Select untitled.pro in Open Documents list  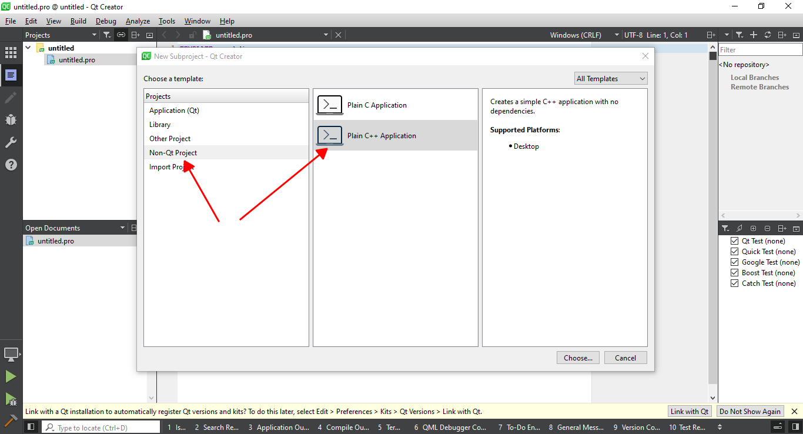[80, 241]
